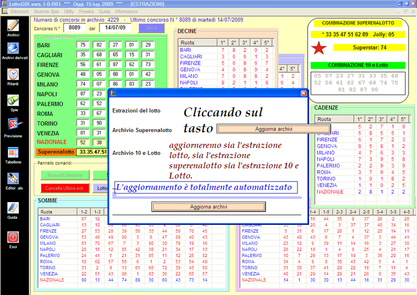Open the Spie flashlight icon
The image size is (417, 295).
[x=13, y=100]
